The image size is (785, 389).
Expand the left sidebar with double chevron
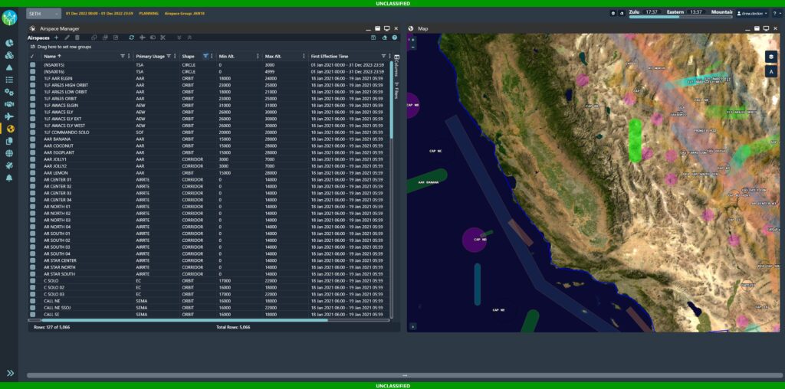pos(10,373)
